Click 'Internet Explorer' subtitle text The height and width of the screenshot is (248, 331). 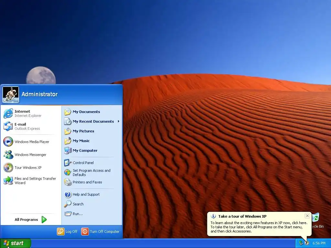coord(28,116)
